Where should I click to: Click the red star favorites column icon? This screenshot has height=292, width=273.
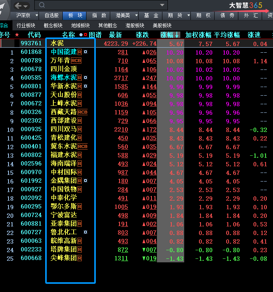tap(17, 35)
